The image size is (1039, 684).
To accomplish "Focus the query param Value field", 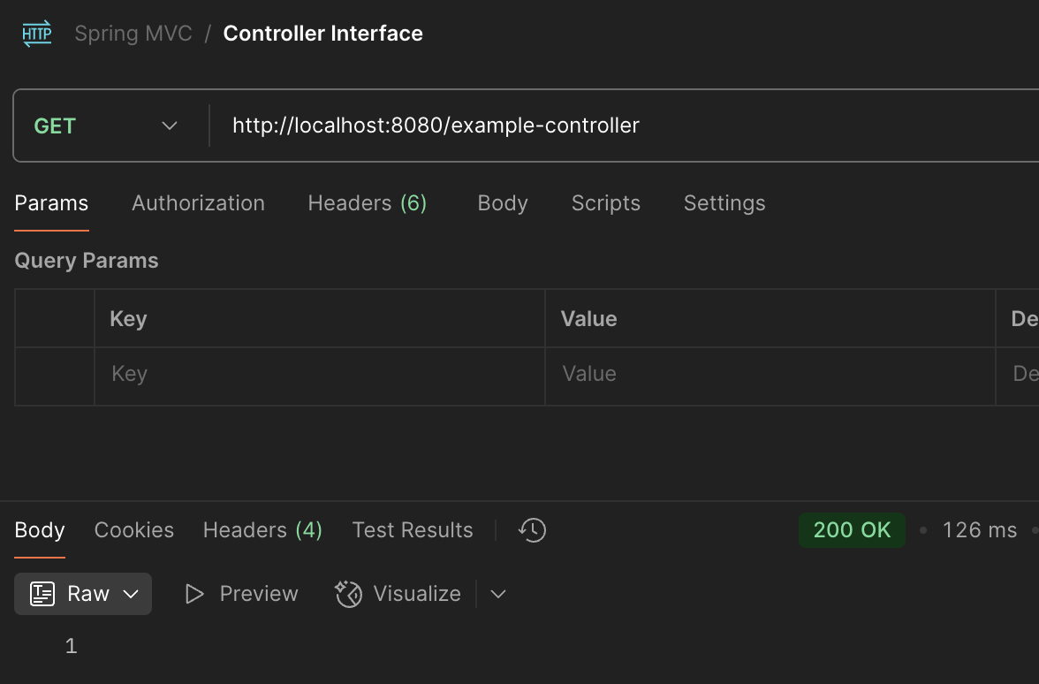I will [769, 375].
